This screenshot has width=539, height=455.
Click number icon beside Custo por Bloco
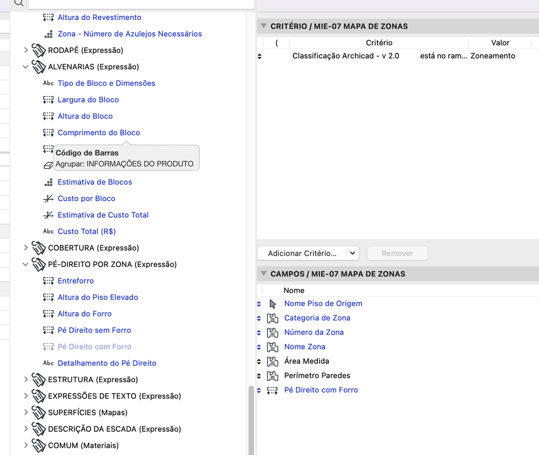49,198
